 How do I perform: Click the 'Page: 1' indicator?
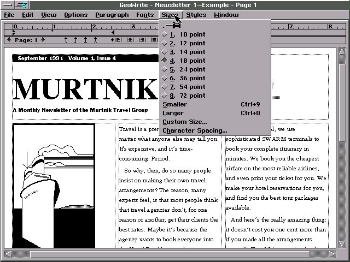pyautogui.click(x=26, y=40)
